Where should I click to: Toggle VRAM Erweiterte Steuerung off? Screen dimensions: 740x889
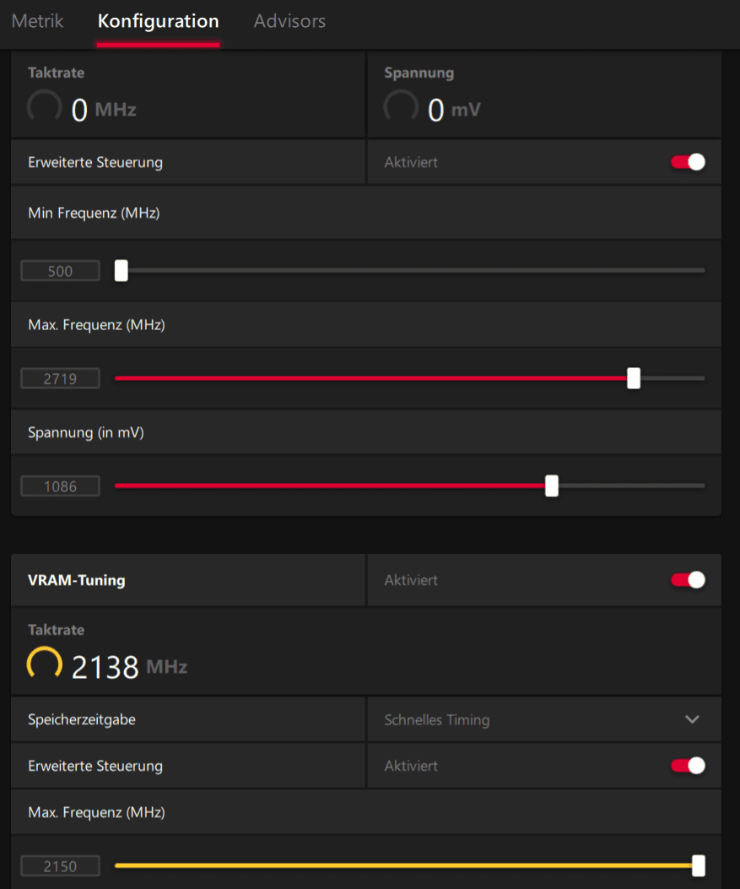coord(688,766)
